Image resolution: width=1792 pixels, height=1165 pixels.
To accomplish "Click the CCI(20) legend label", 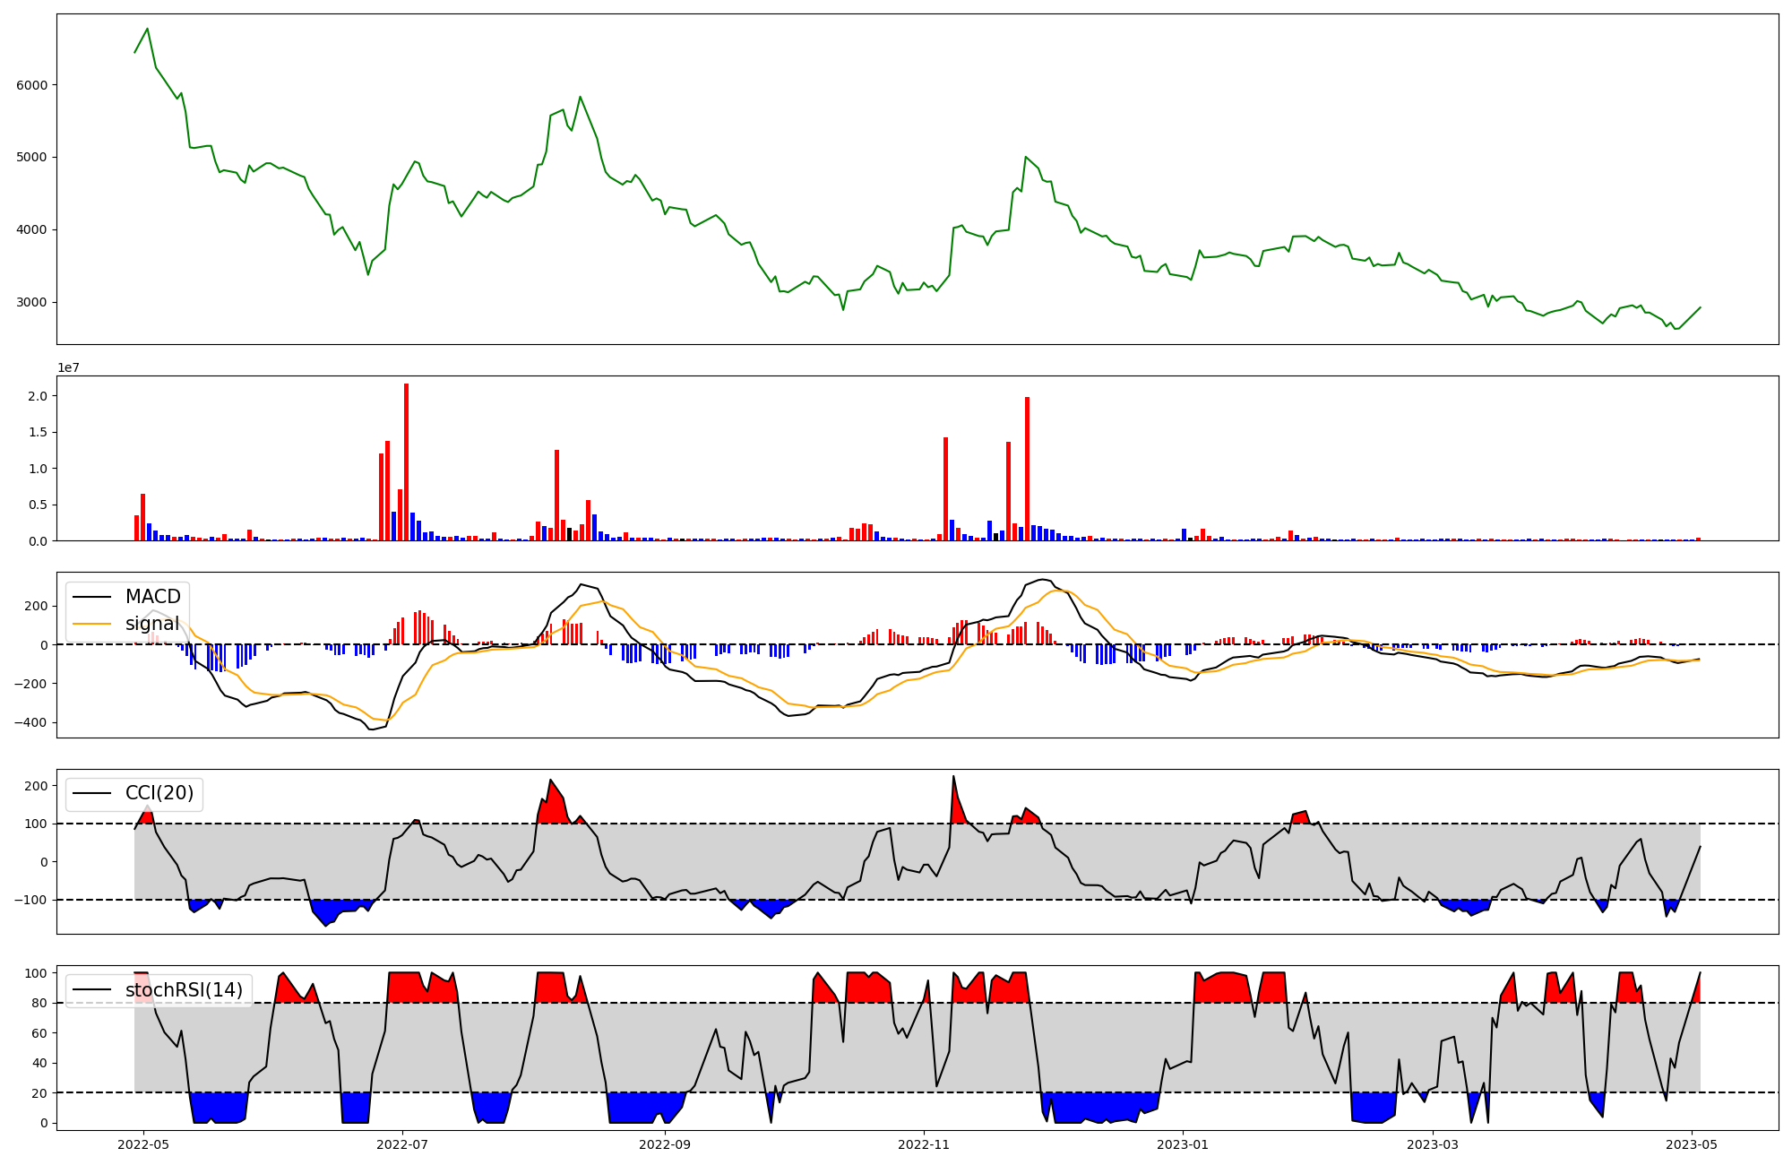I will [159, 794].
